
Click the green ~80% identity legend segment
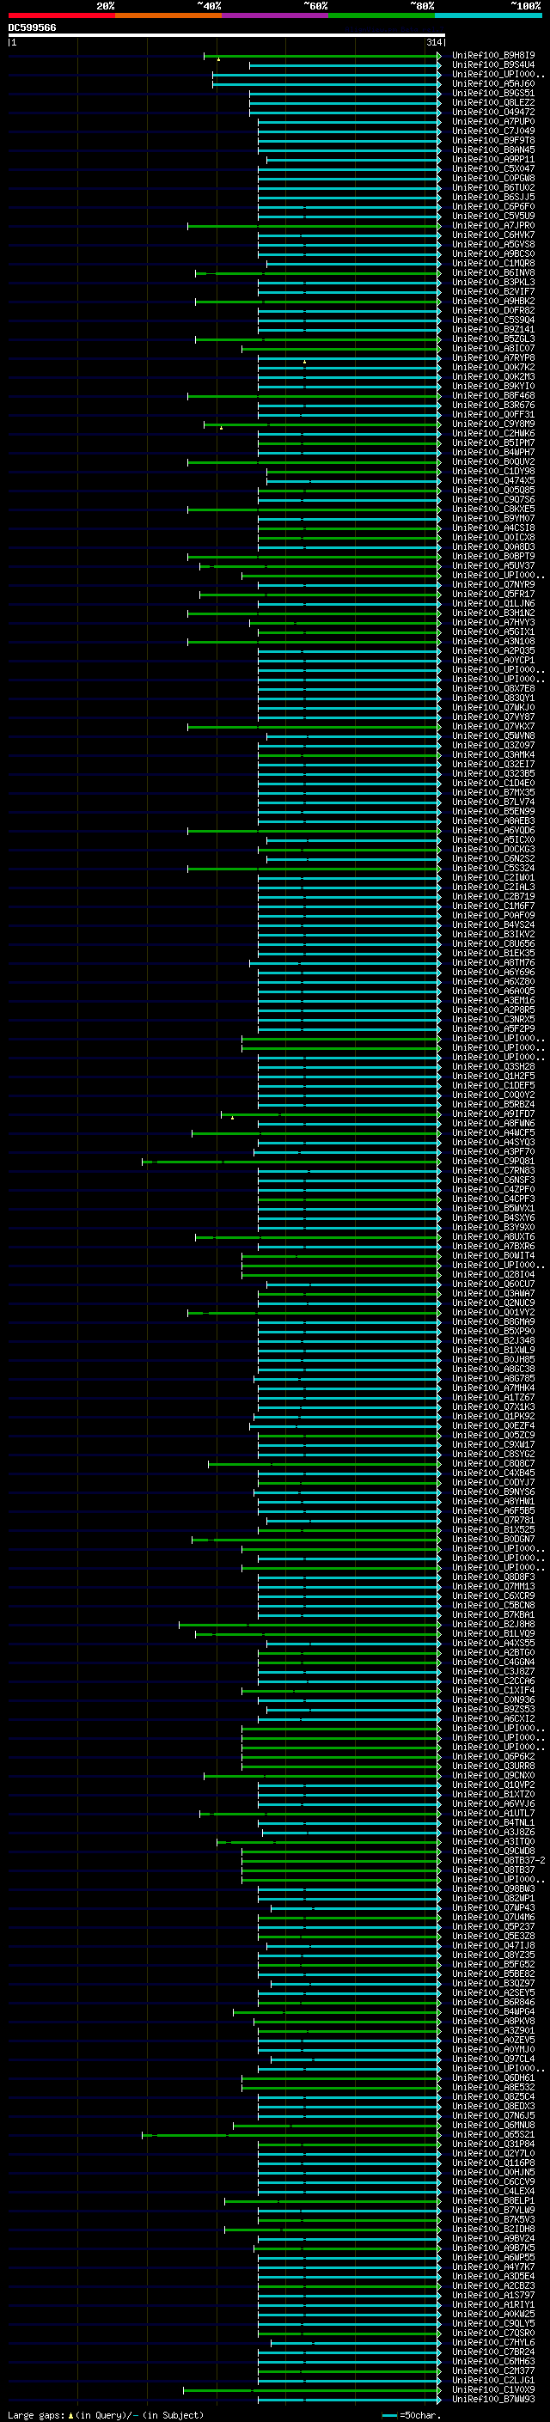click(381, 15)
